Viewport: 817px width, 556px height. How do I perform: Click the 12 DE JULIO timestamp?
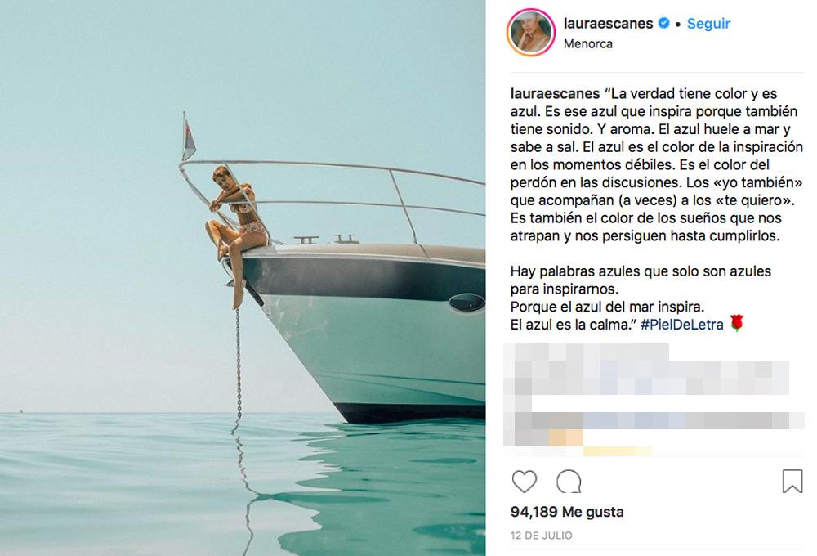[542, 535]
